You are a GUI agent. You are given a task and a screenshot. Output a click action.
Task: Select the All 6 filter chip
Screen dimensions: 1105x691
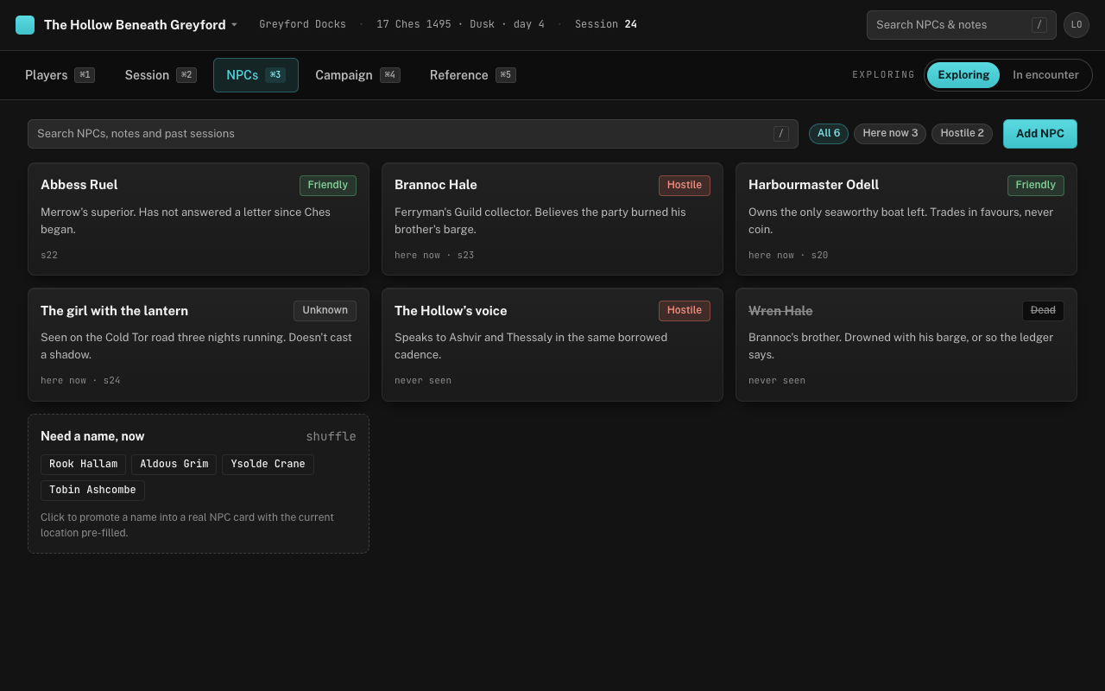click(829, 134)
